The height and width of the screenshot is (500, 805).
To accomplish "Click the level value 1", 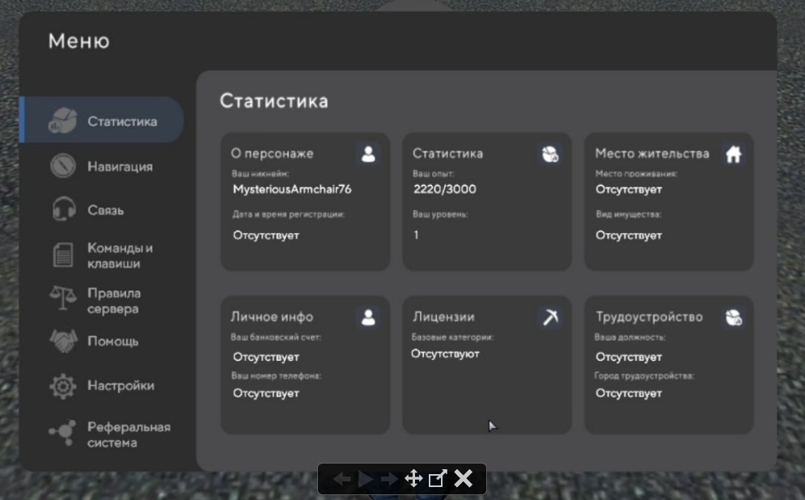I will pos(416,235).
